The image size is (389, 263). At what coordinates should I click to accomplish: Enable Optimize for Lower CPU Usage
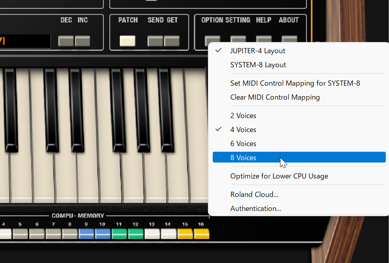(x=299, y=176)
